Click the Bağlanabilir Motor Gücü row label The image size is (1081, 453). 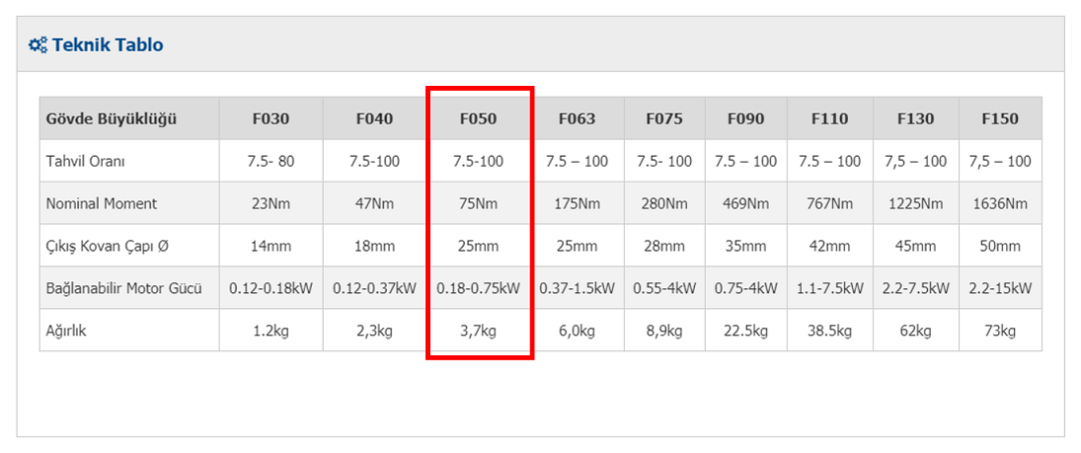pyautogui.click(x=124, y=289)
